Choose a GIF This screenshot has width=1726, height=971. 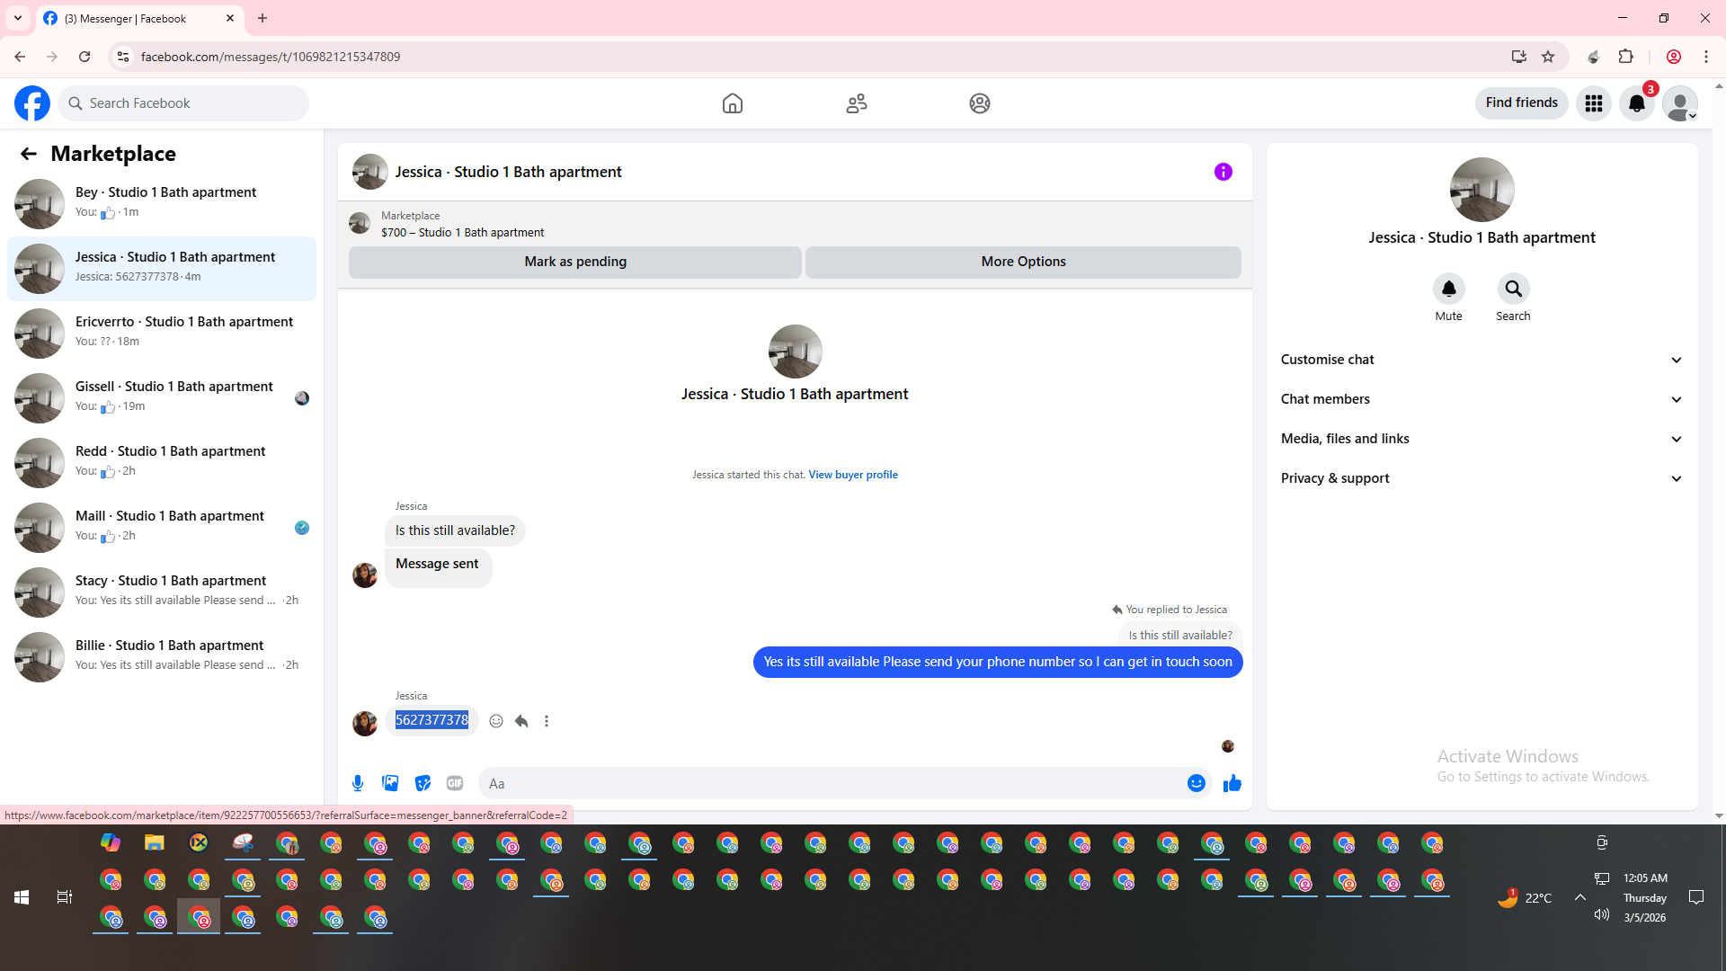(x=455, y=783)
